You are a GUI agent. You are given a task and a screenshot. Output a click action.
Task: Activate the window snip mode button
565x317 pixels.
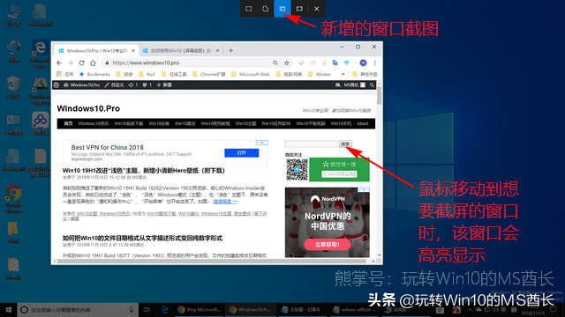coord(282,9)
